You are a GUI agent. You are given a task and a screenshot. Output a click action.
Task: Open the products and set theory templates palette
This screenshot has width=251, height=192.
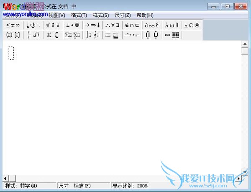click(x=152, y=35)
